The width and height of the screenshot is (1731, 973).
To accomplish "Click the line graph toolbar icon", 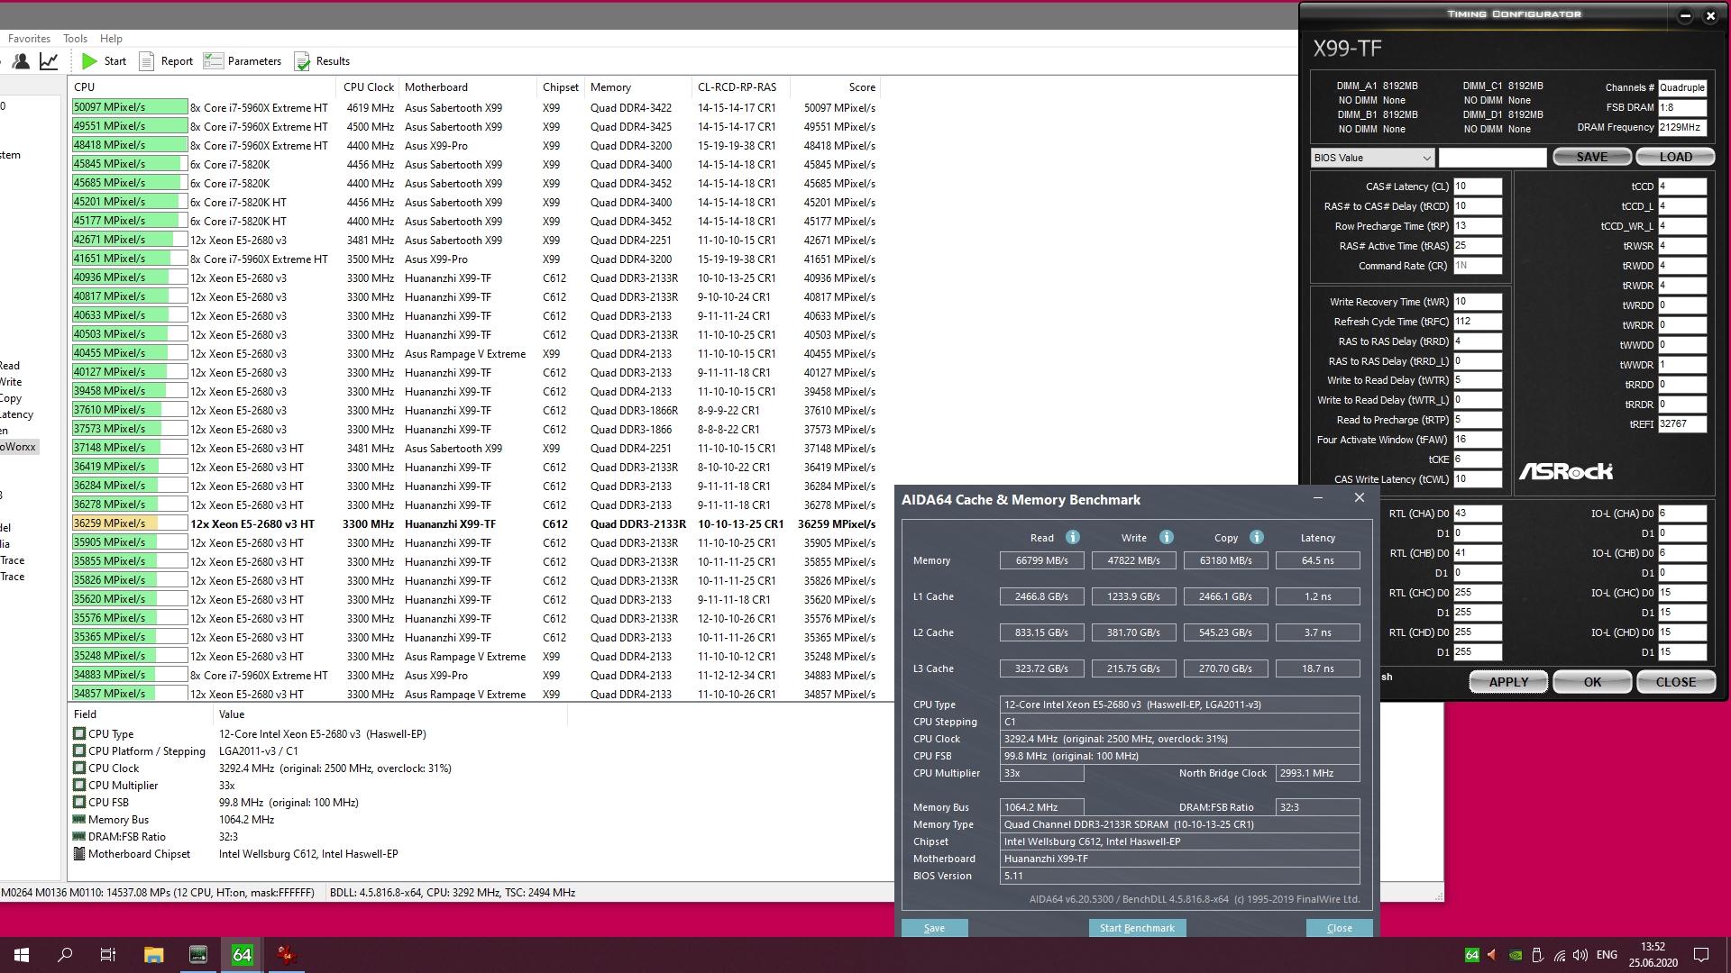I will [x=49, y=61].
